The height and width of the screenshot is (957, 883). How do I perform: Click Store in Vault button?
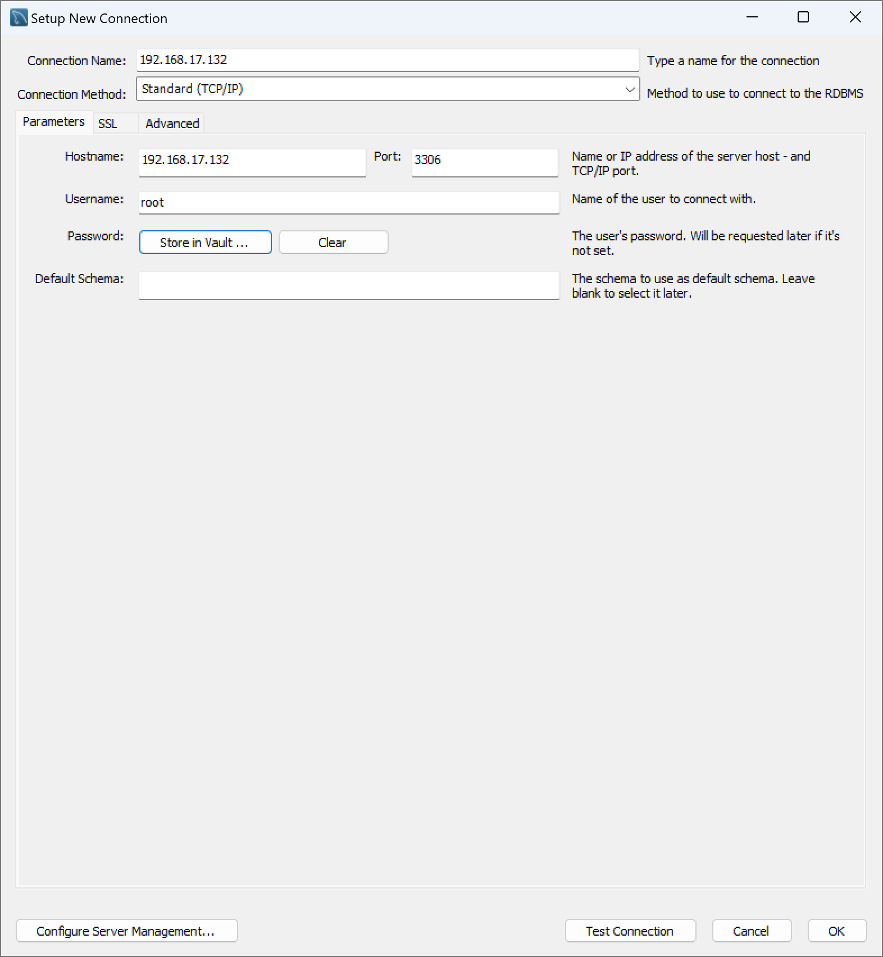coord(205,242)
